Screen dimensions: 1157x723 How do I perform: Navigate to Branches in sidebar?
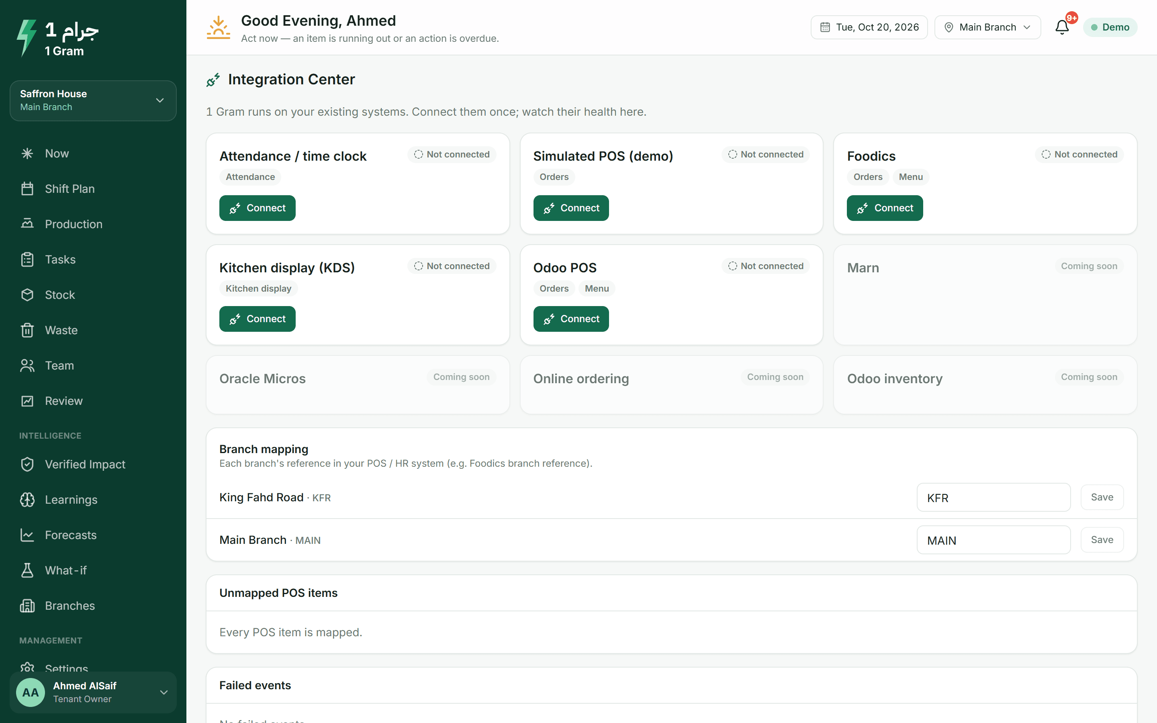pos(93,606)
